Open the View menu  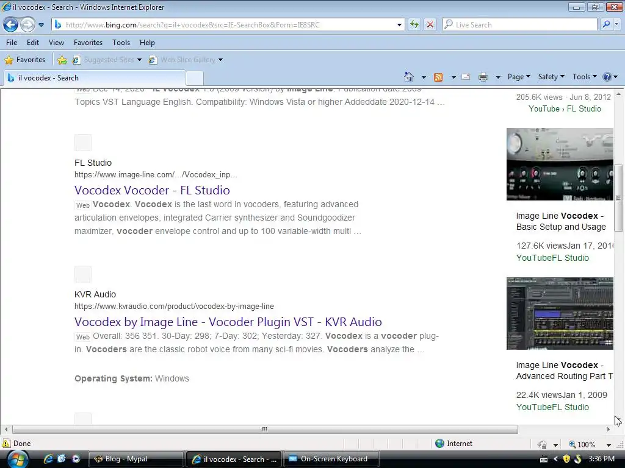click(56, 43)
